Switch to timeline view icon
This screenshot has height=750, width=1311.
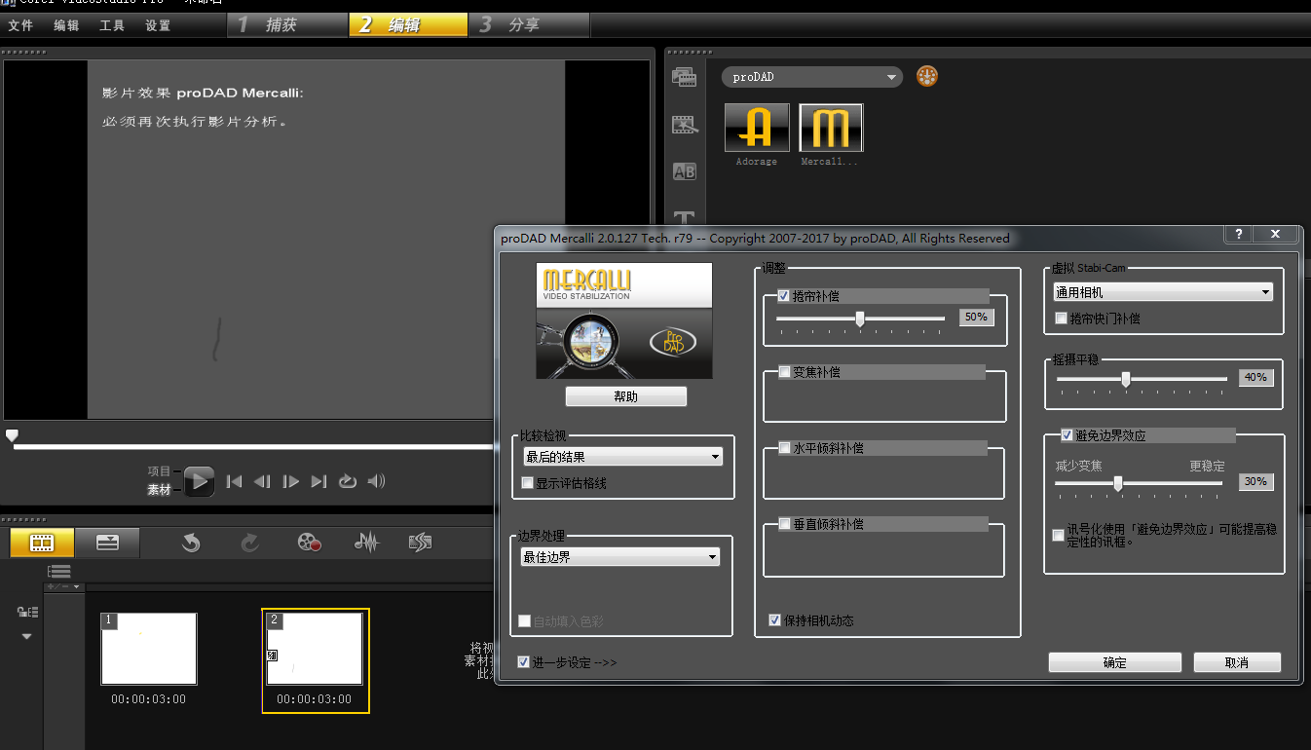point(107,543)
